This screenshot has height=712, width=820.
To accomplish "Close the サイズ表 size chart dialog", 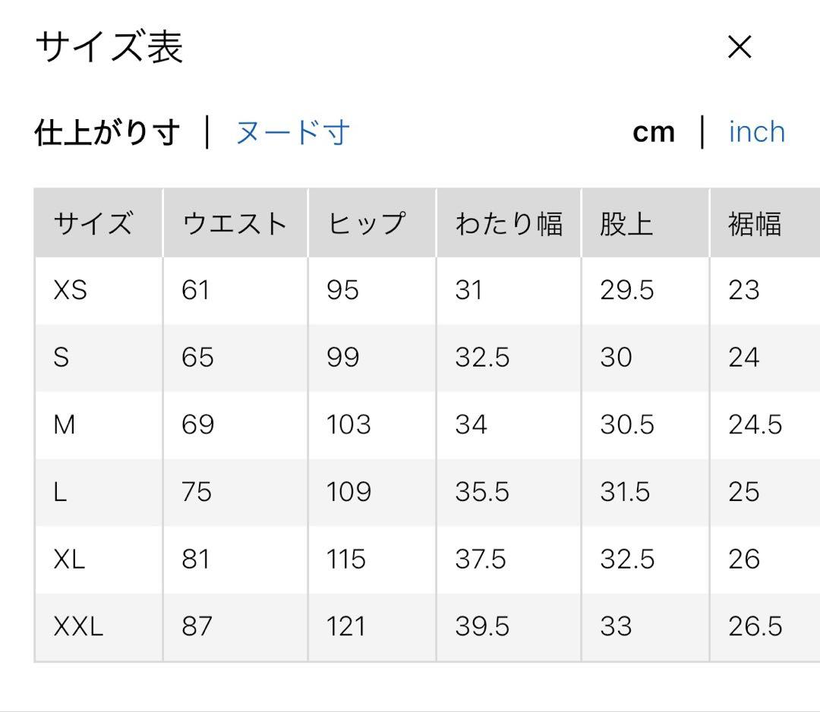I will (739, 47).
